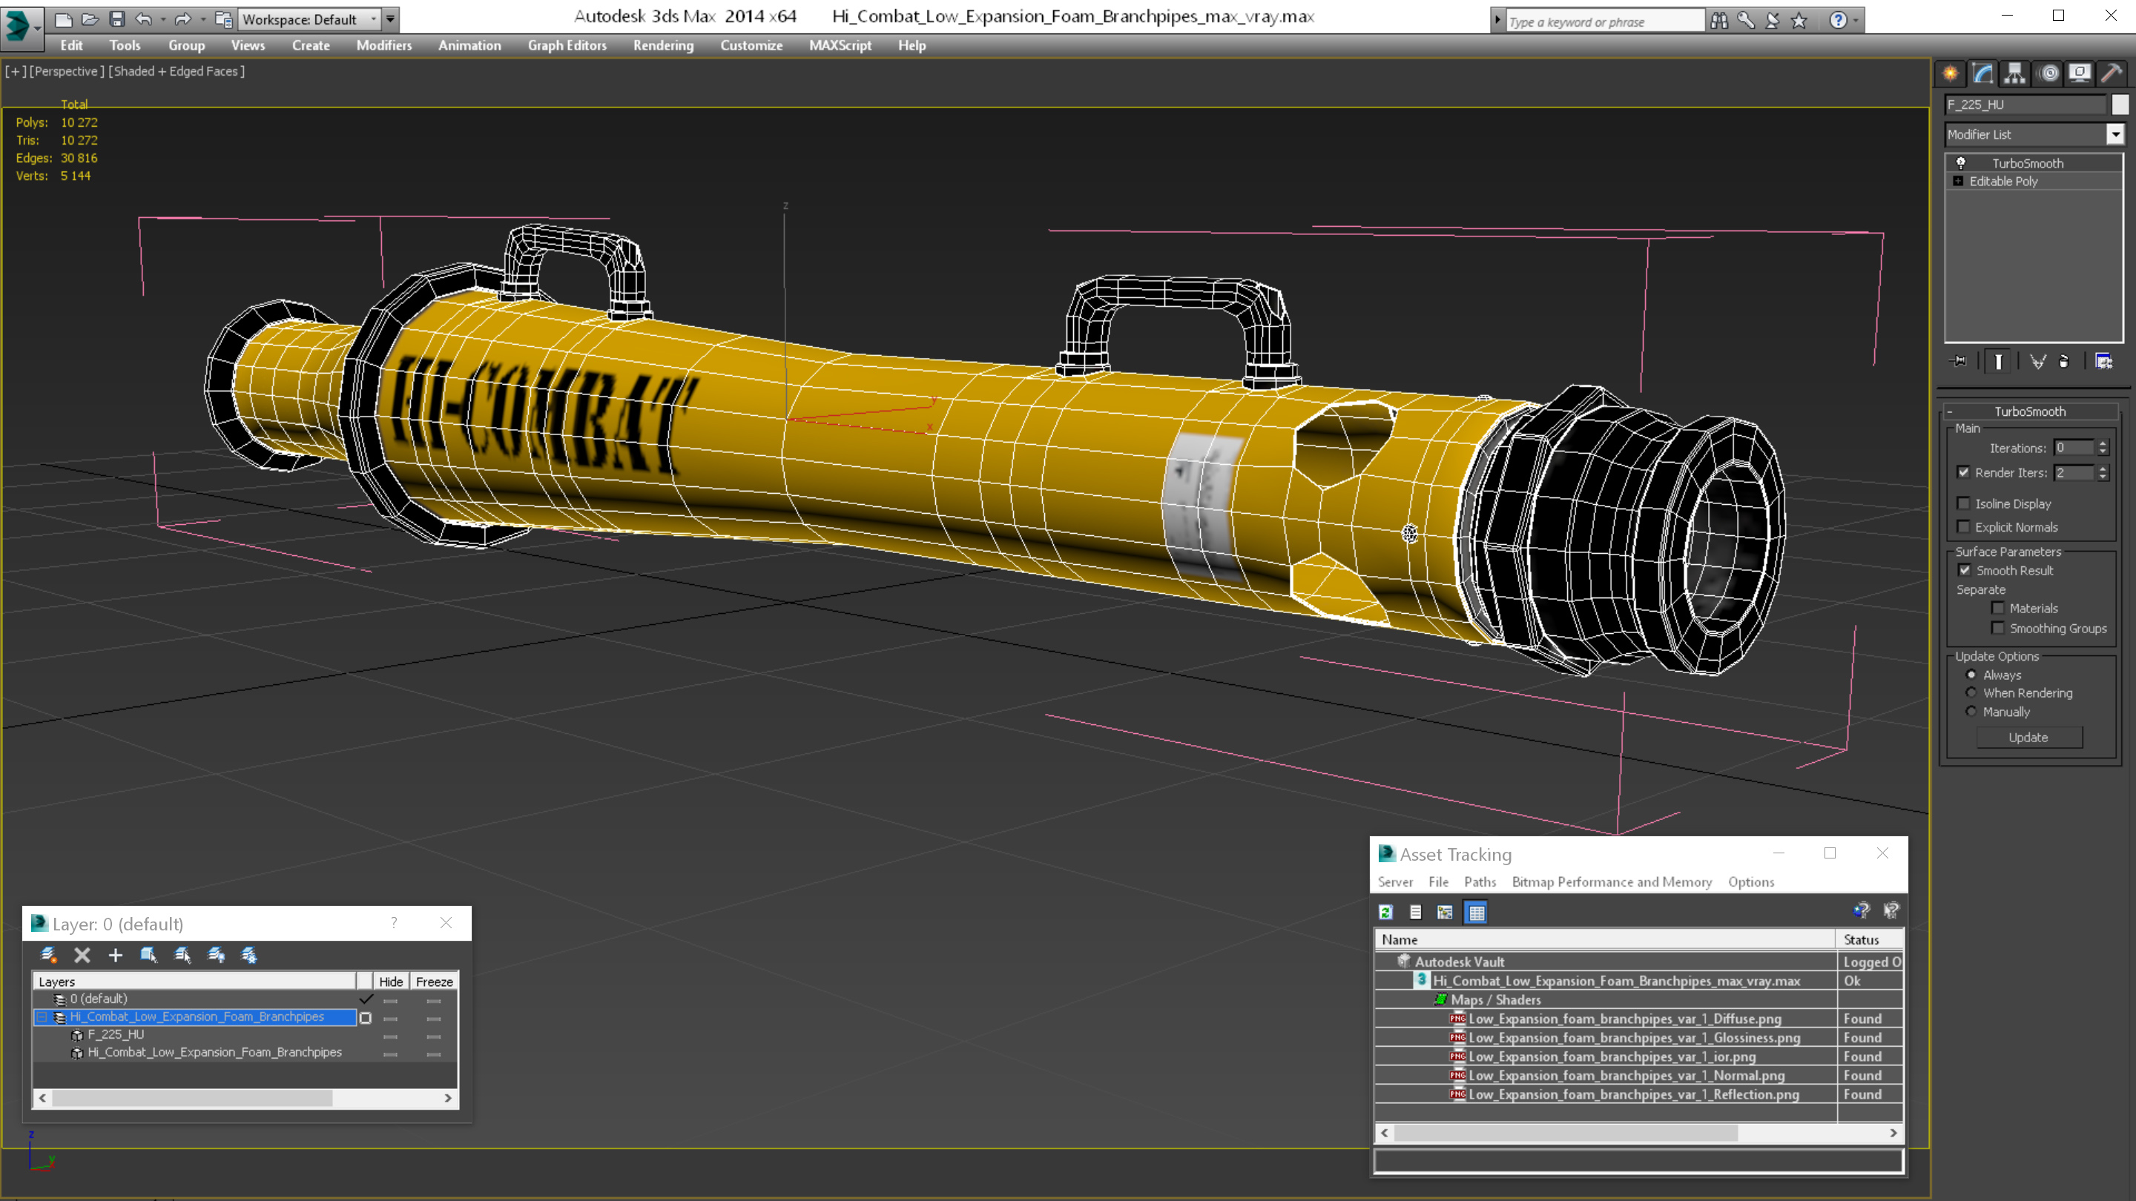Highlight selected objects' layers icon
This screenshot has width=2136, height=1201.
click(x=182, y=955)
